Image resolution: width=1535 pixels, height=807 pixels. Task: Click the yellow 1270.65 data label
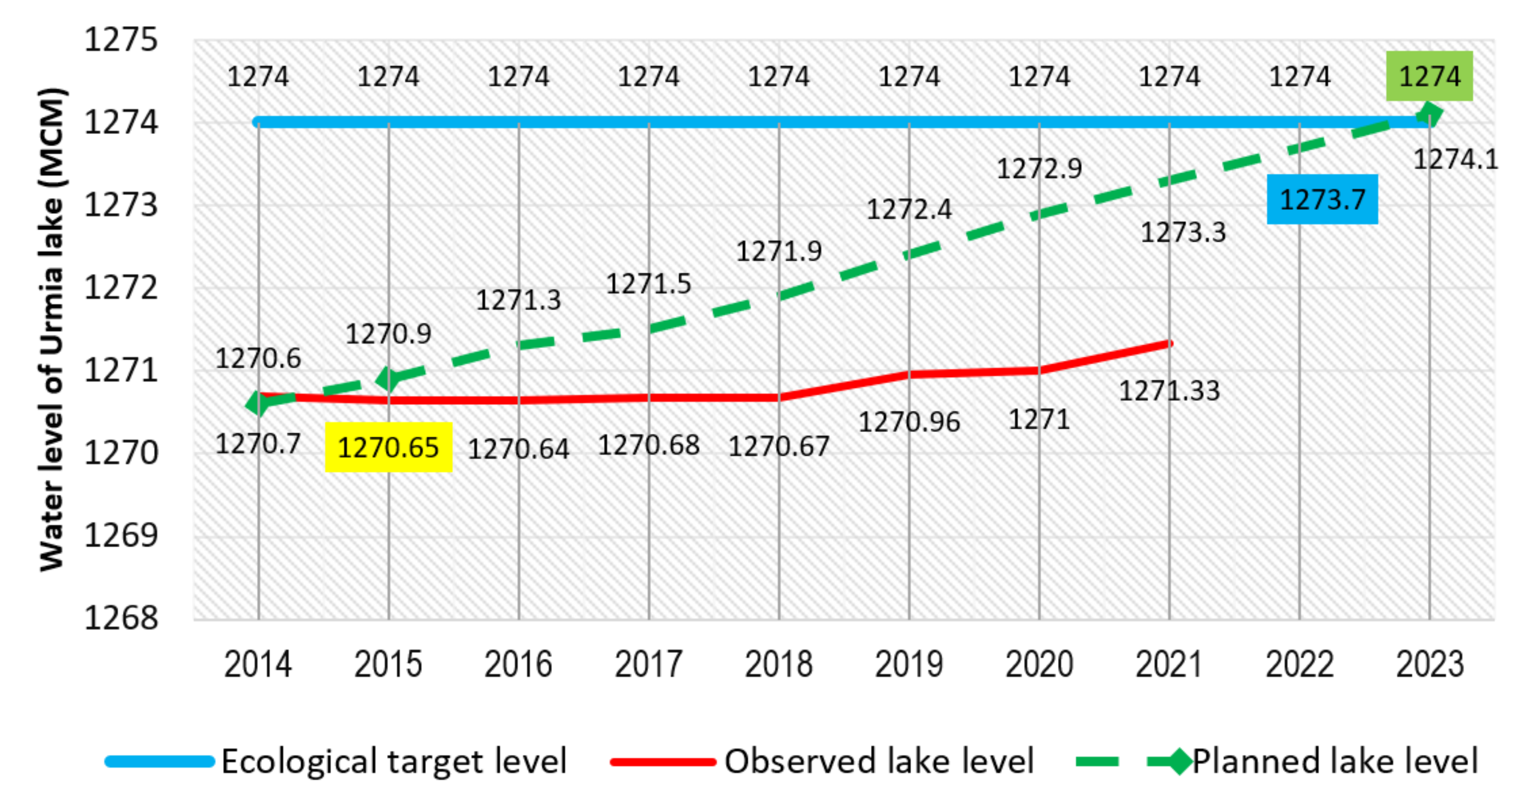[388, 447]
